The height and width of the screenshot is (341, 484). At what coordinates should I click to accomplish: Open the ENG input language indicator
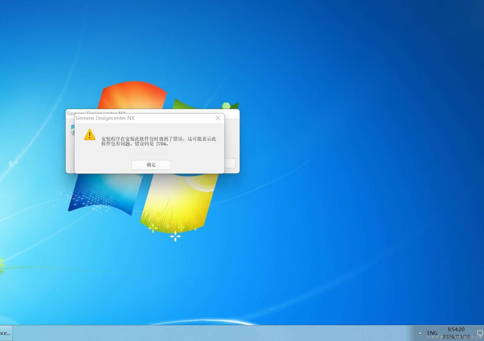point(432,333)
